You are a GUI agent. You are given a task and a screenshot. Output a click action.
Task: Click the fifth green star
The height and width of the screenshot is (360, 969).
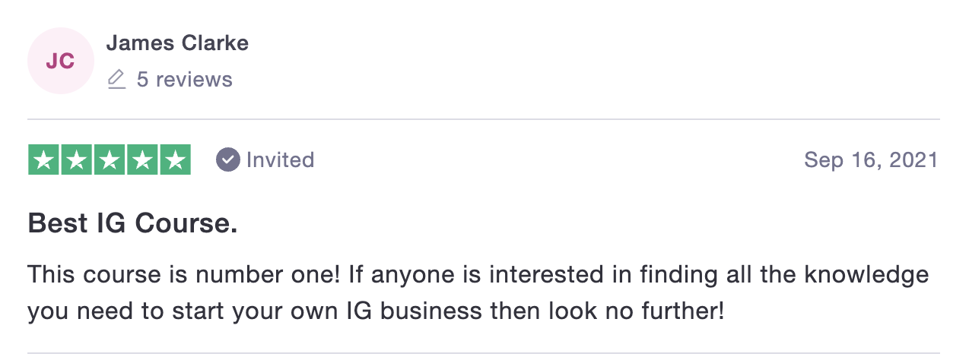[175, 160]
